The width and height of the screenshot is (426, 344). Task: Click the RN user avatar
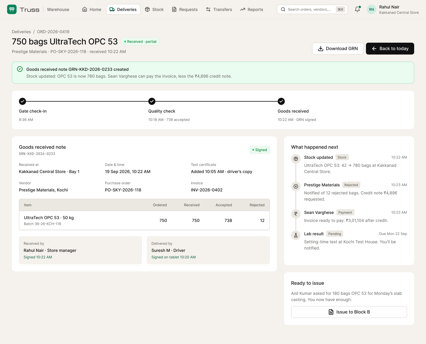coord(371,9)
